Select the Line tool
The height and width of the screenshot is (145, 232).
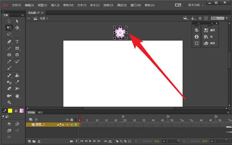[9, 48]
